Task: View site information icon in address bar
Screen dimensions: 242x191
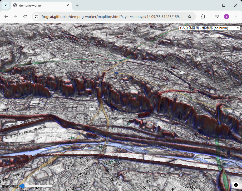Action: click(36, 17)
